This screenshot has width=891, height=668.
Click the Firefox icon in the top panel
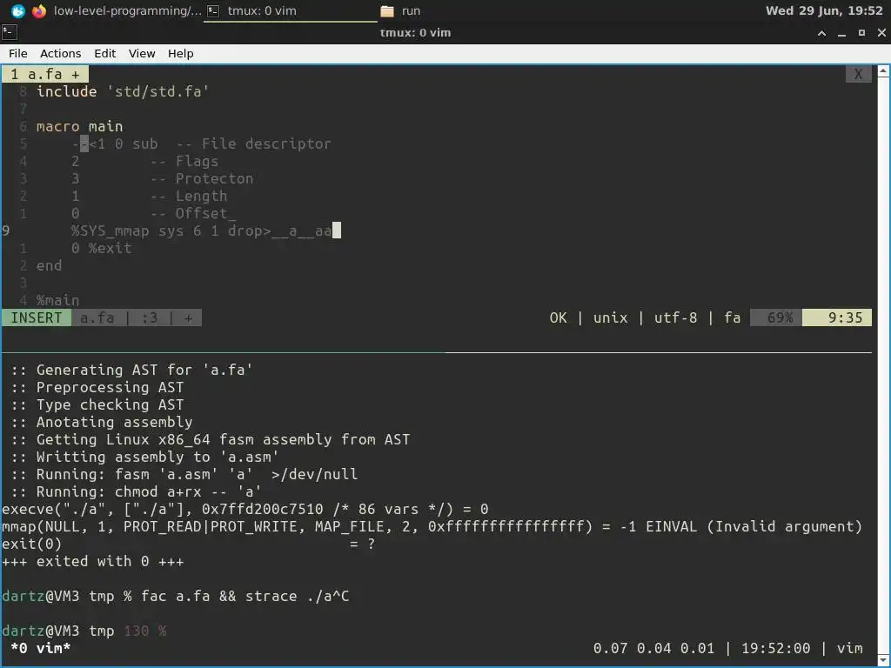tap(39, 10)
